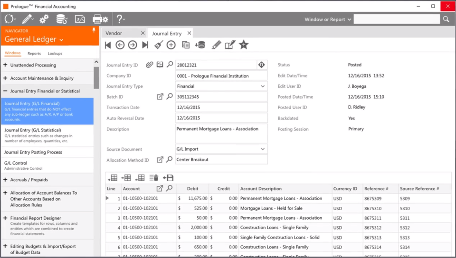The width and height of the screenshot is (456, 258).
Task: Open Account column pop-out icon
Action: 160,189
